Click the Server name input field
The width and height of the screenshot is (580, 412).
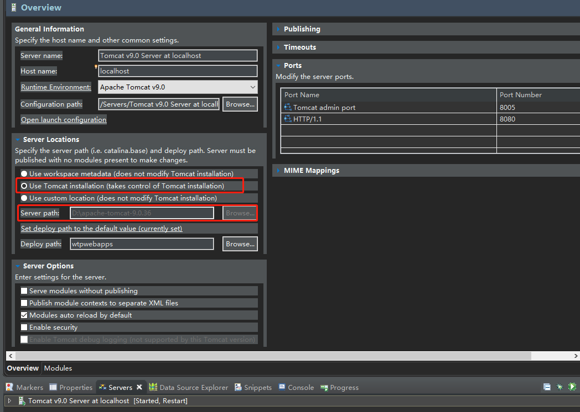point(178,55)
